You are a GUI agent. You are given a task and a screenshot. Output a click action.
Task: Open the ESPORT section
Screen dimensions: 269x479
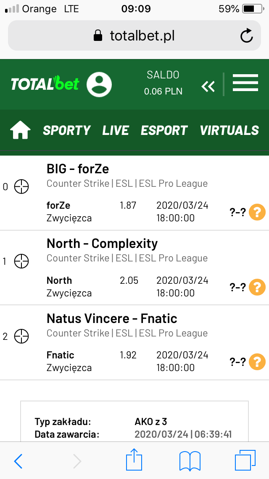pyautogui.click(x=164, y=130)
